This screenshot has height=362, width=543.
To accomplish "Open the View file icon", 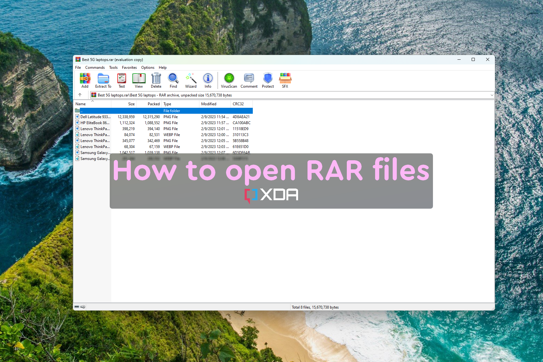I will pyautogui.click(x=139, y=80).
